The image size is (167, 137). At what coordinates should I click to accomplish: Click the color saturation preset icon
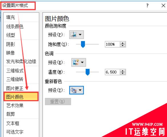click(73, 35)
